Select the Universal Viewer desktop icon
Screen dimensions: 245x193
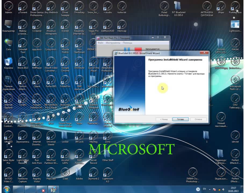pyautogui.click(x=51, y=138)
